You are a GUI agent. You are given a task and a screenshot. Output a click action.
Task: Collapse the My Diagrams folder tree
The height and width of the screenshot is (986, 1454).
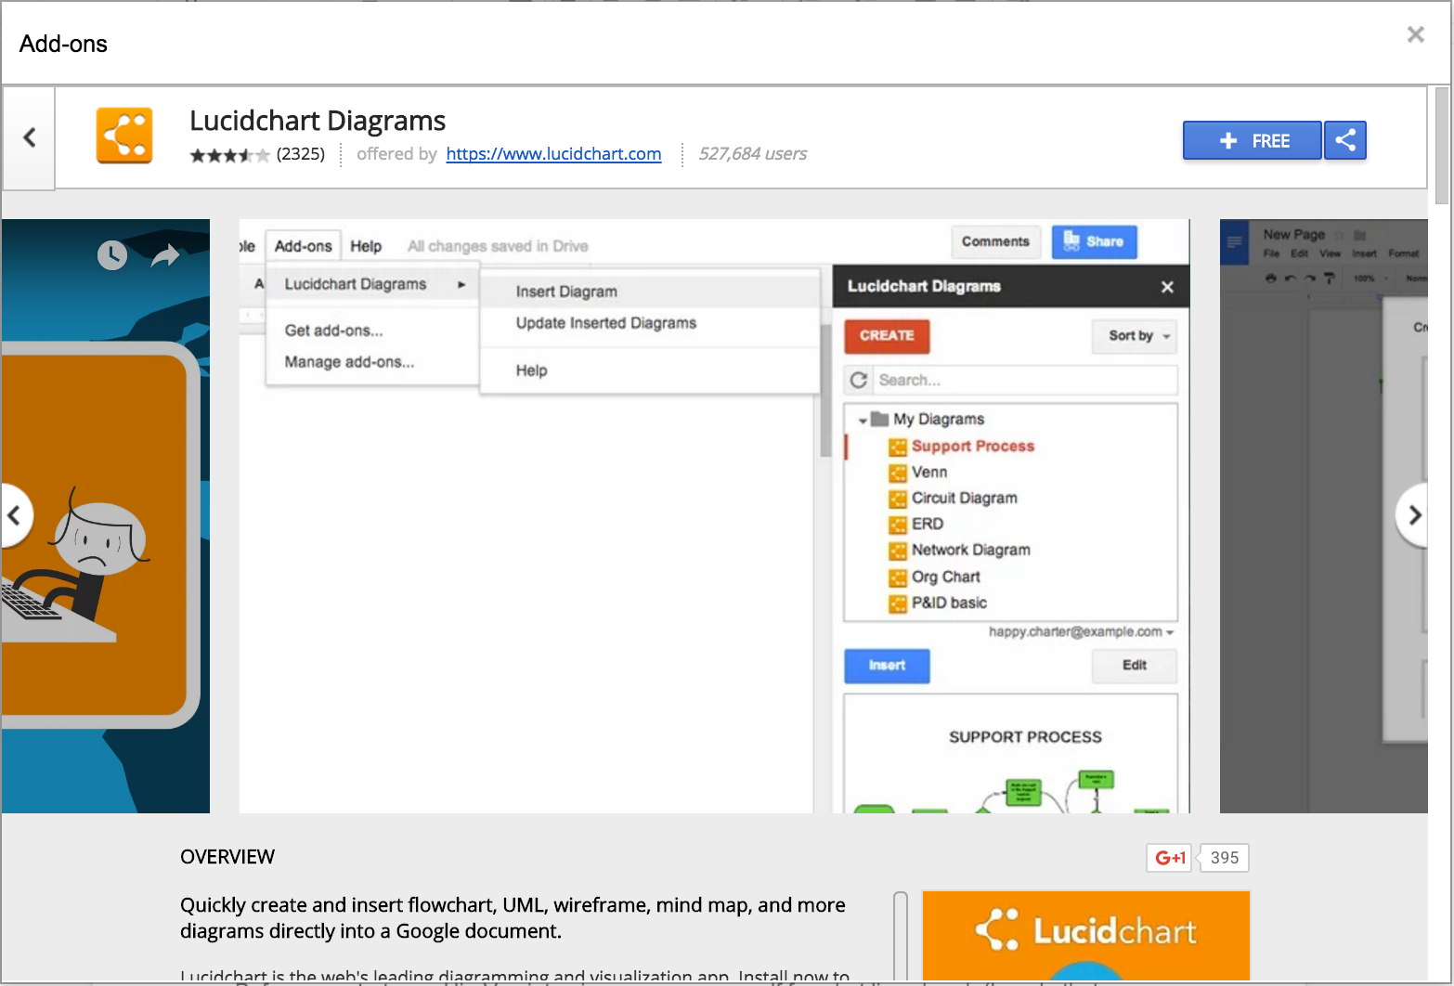tap(863, 420)
